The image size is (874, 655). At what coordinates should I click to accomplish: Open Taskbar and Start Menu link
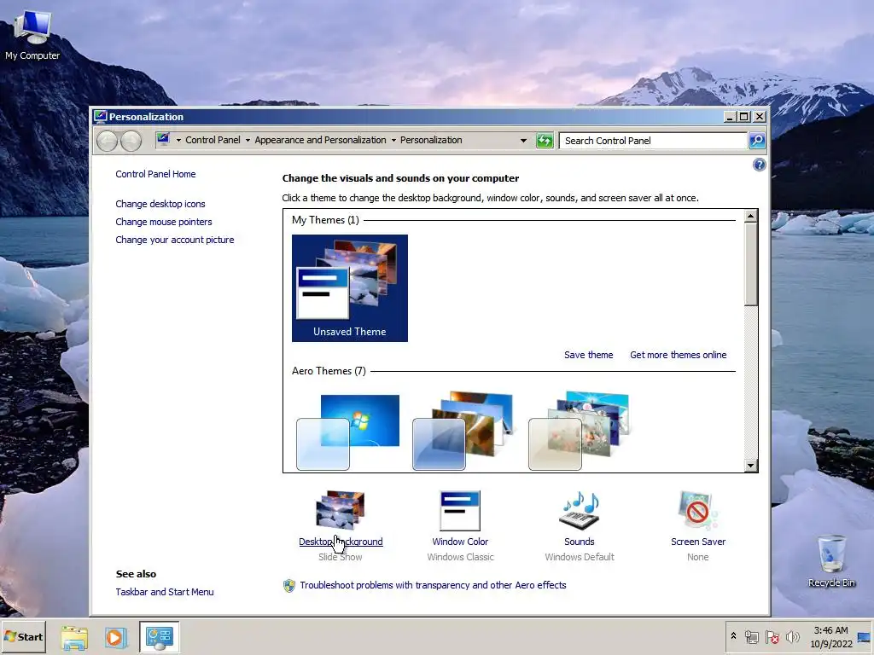coord(165,592)
